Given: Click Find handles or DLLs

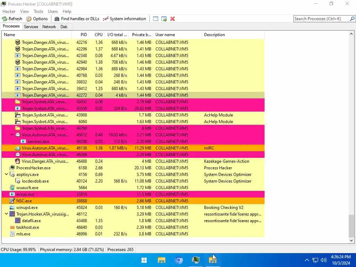Looking at the screenshot, I should (x=77, y=19).
